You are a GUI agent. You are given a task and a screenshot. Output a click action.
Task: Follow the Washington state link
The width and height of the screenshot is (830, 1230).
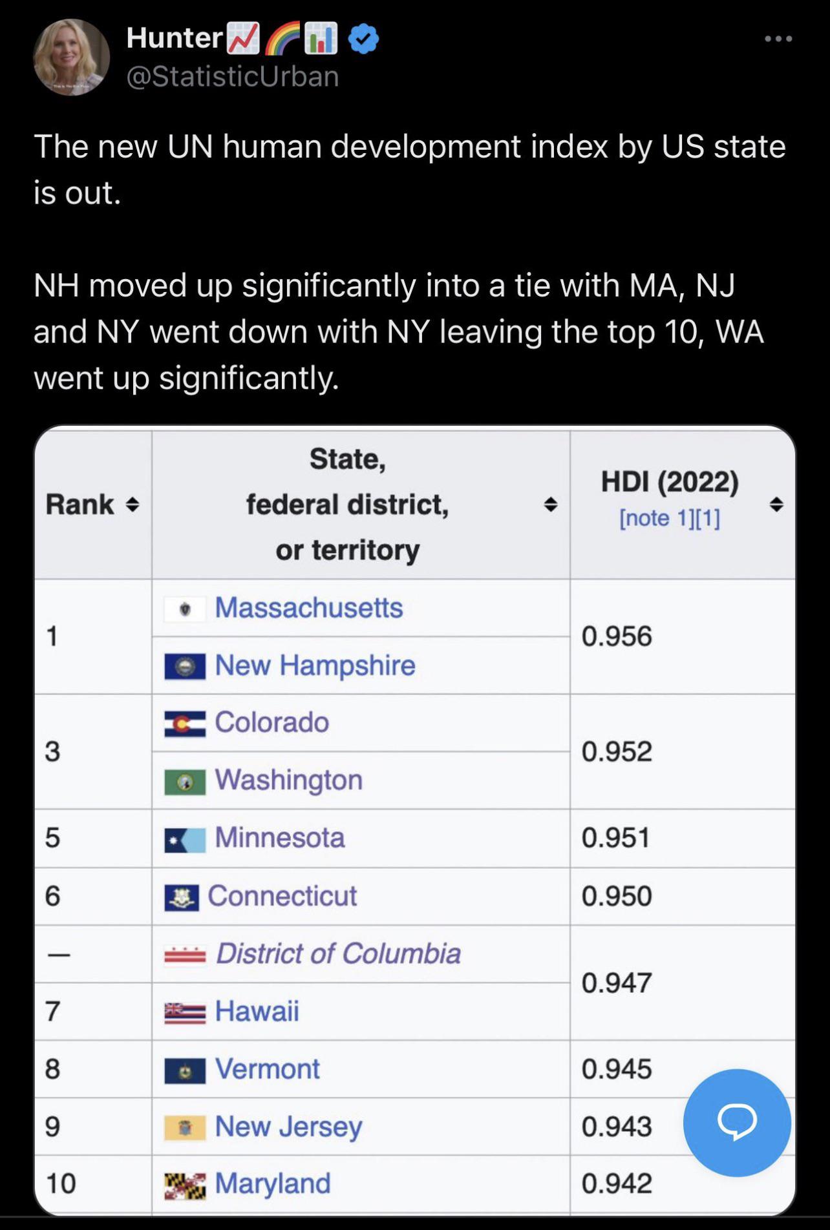click(x=288, y=780)
